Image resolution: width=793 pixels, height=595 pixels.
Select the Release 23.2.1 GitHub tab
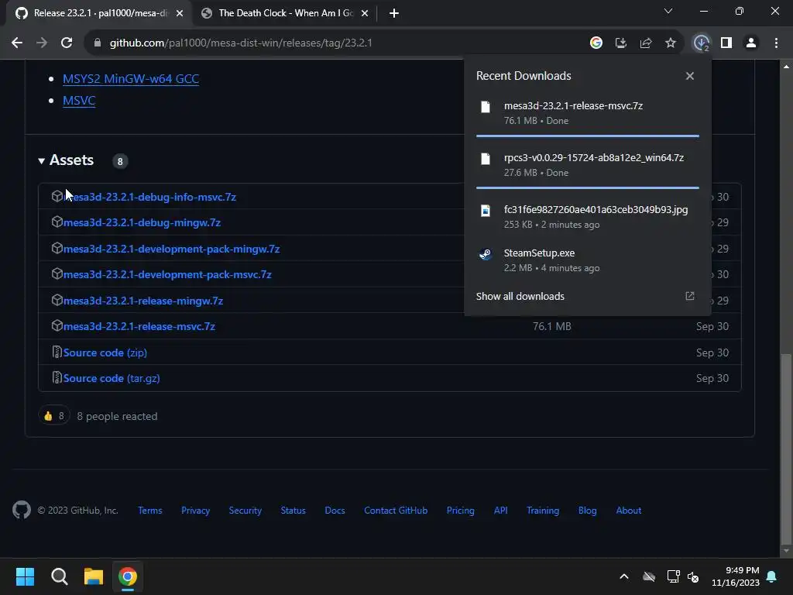99,13
